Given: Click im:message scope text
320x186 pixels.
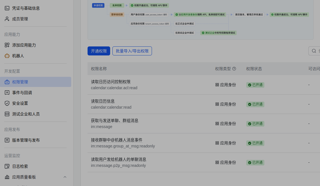Looking at the screenshot, I should tap(101, 127).
